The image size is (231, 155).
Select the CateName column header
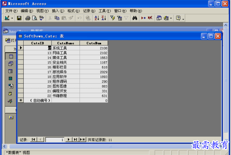coord(65,43)
